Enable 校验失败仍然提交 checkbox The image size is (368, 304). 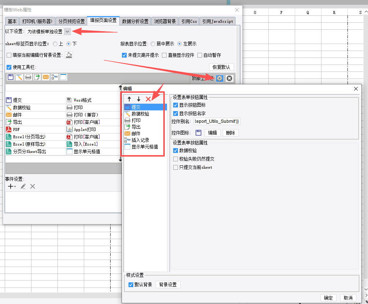175,159
